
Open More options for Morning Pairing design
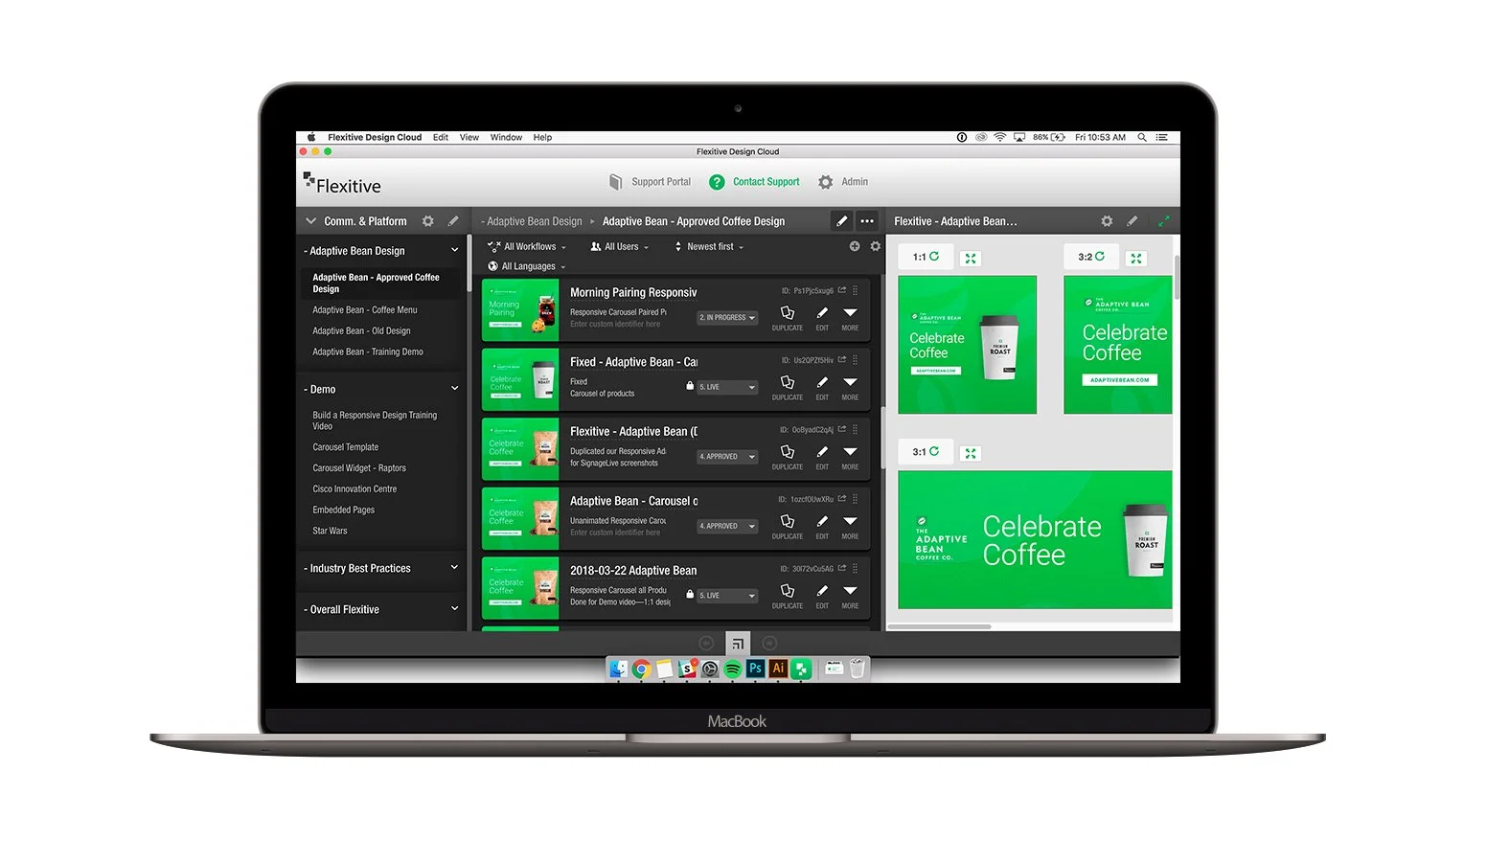tap(850, 318)
